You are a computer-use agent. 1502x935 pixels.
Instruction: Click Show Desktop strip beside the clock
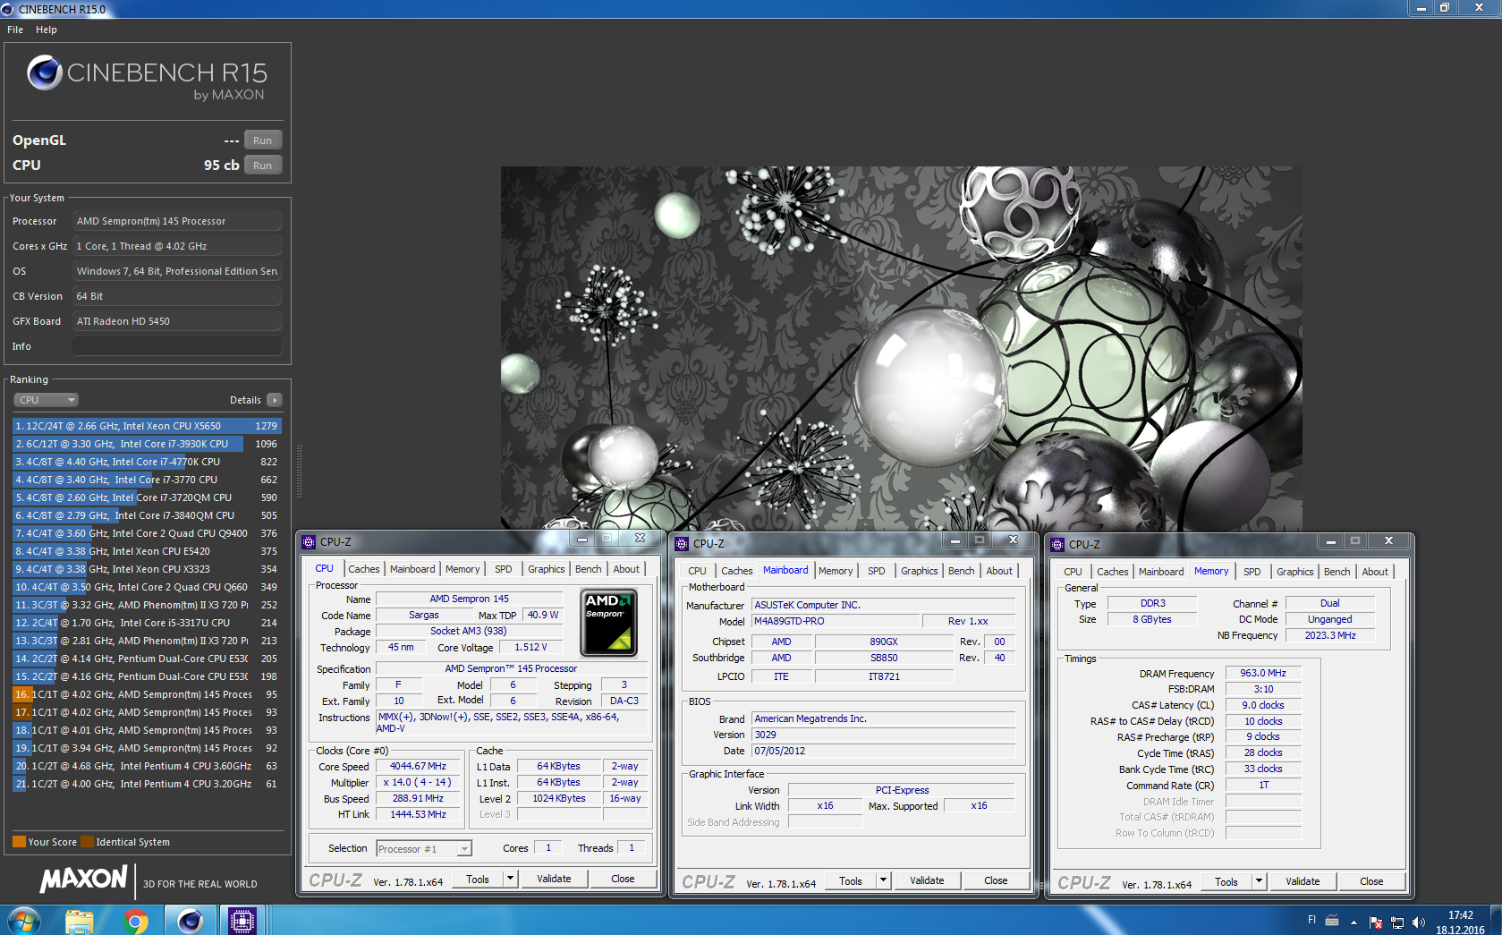pos(1496,920)
